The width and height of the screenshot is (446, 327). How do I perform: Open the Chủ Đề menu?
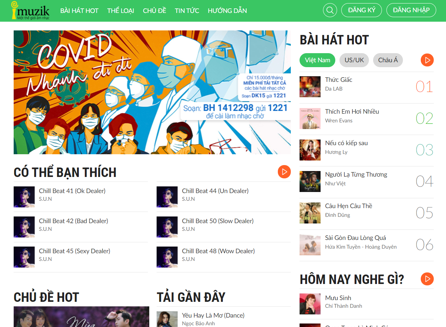pos(155,10)
